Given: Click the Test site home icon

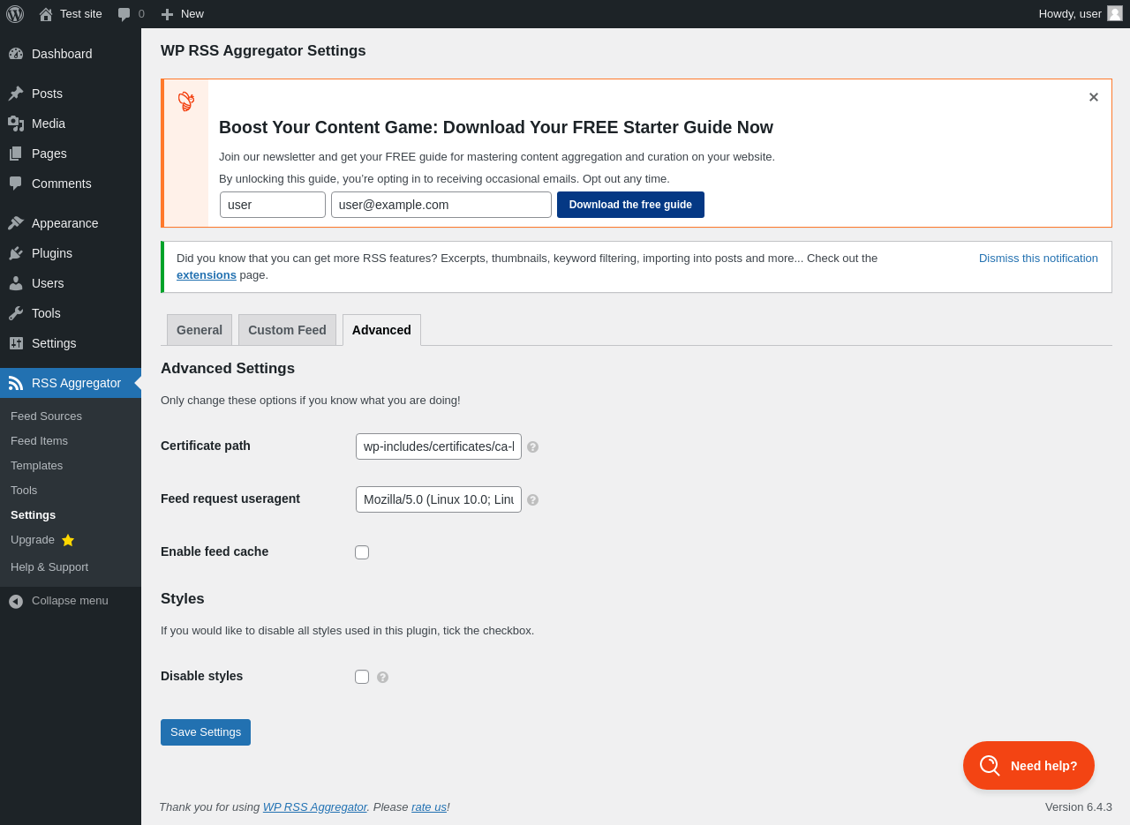Looking at the screenshot, I should tap(46, 14).
